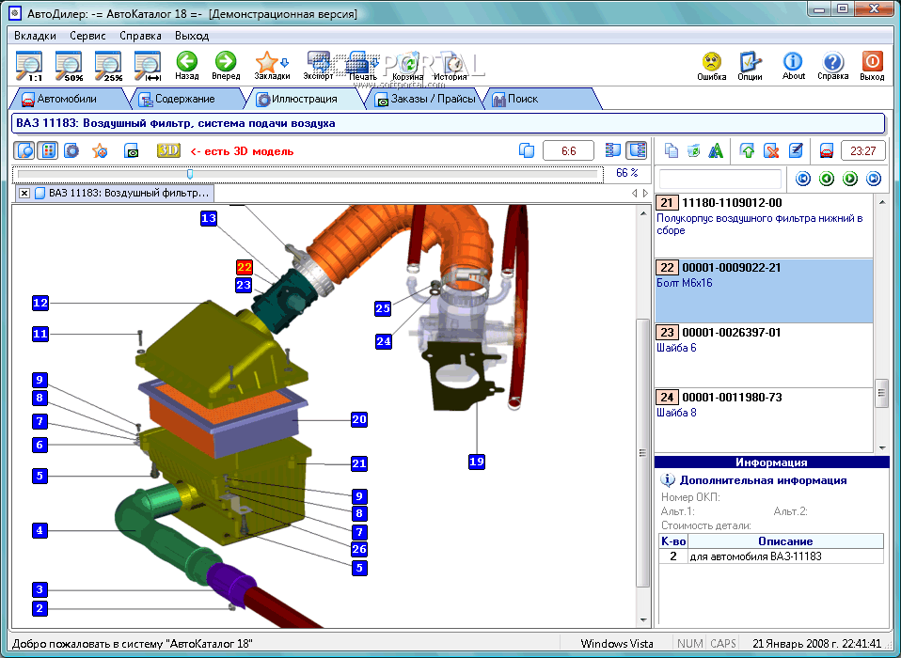Click callout label 13 on illustration
This screenshot has width=901, height=658.
[209, 218]
